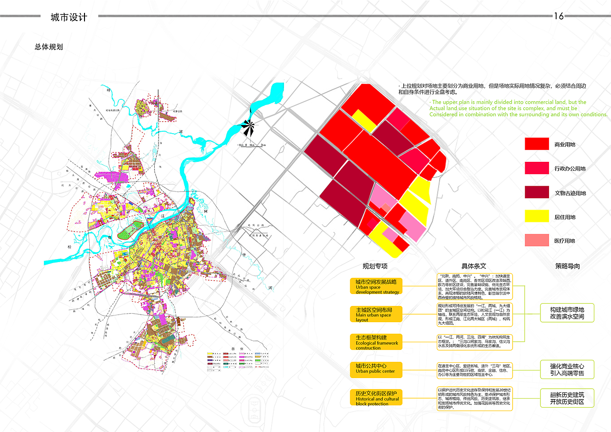Viewport: 611px width, 432px height.
Task: Click the text box about 一江、两河、三沟、四湖
Action: pos(474,342)
